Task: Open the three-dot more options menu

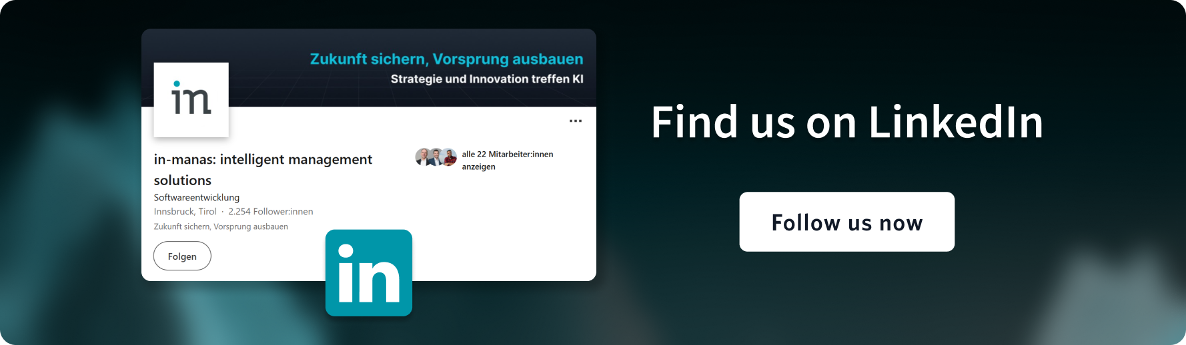Action: coord(576,121)
